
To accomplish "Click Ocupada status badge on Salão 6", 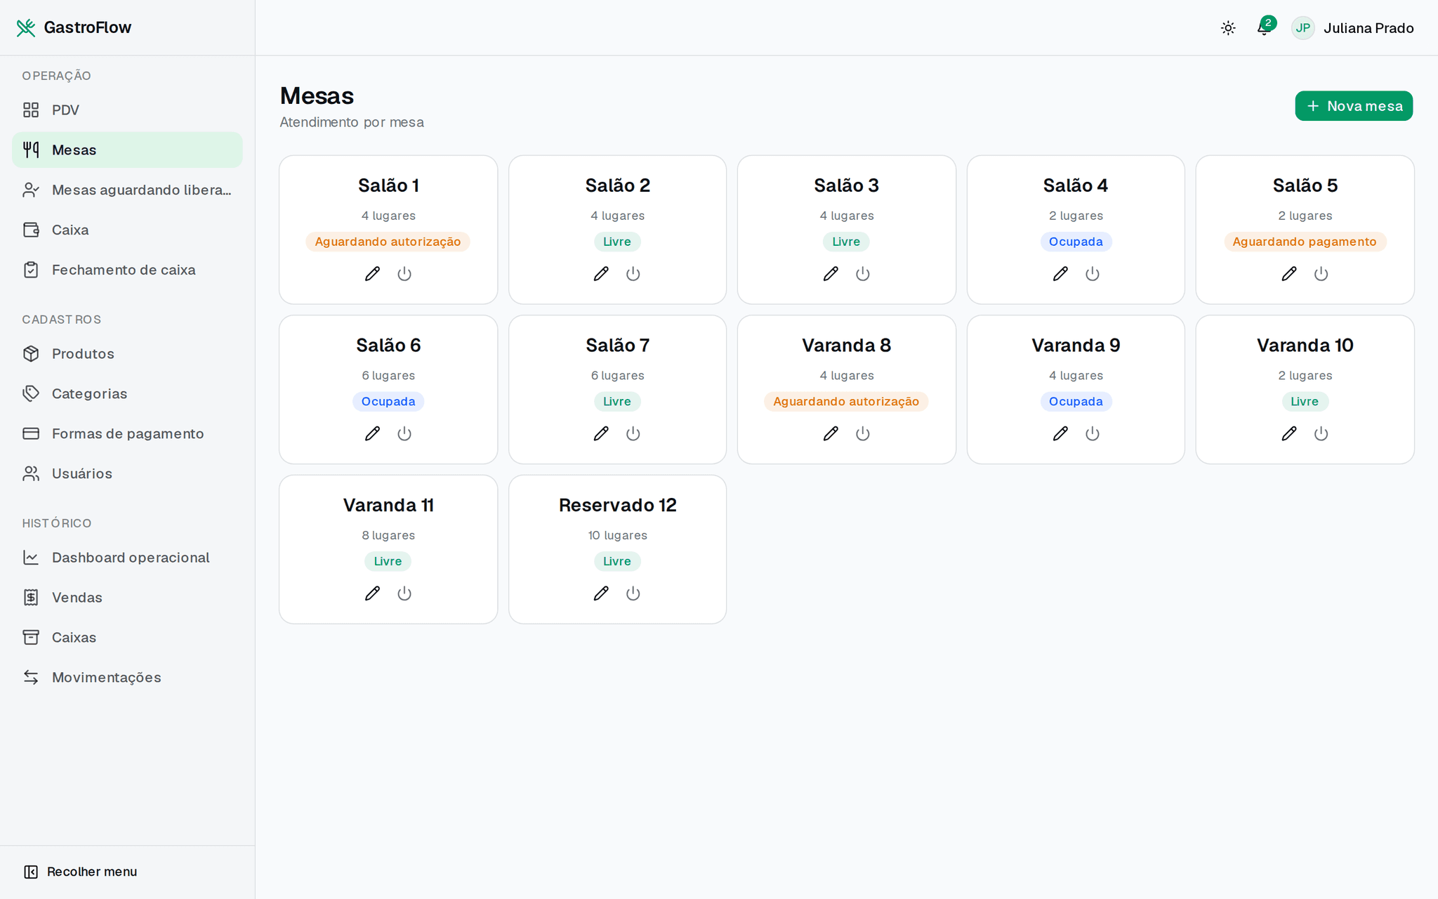I will click(388, 402).
